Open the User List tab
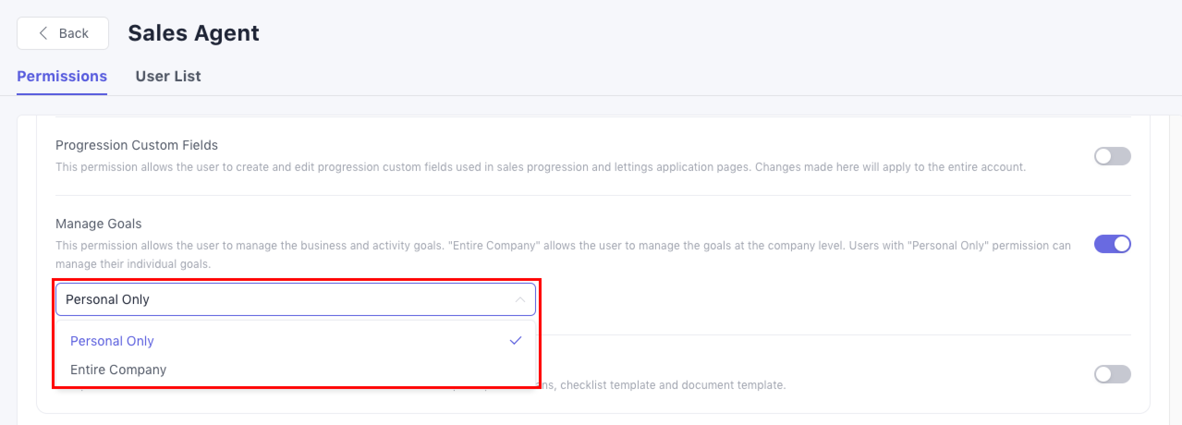The width and height of the screenshot is (1182, 425). click(168, 76)
